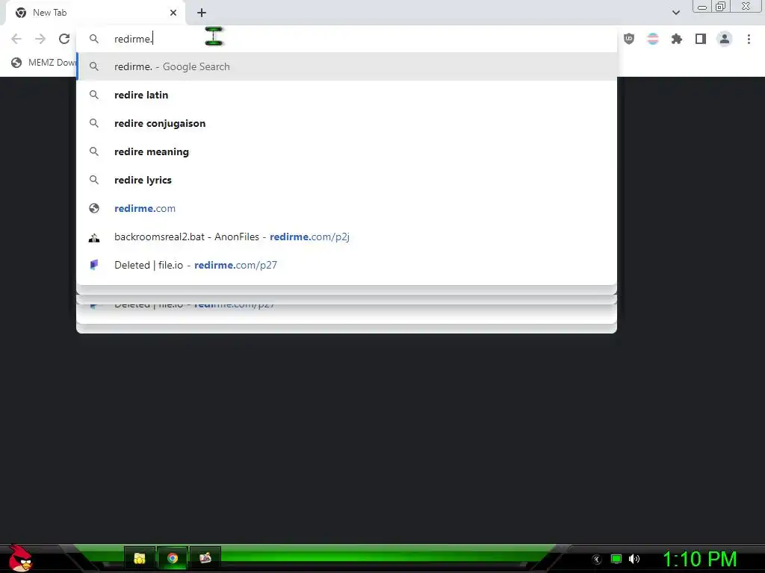Image resolution: width=765 pixels, height=573 pixels.
Task: Open backroomsreal2.bat AnonFiles suggestion
Action: (x=347, y=237)
